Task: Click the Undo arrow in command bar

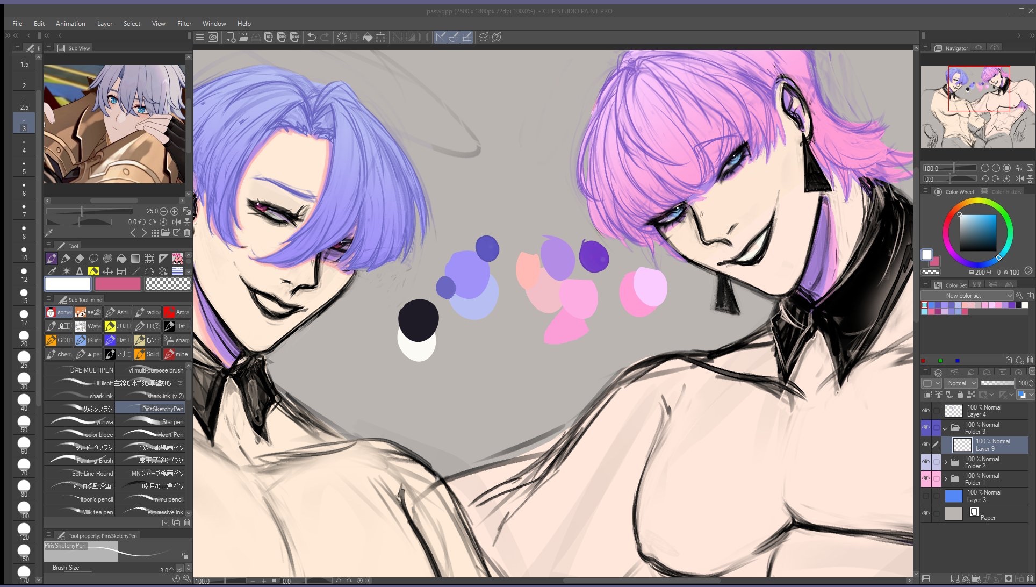Action: (311, 37)
